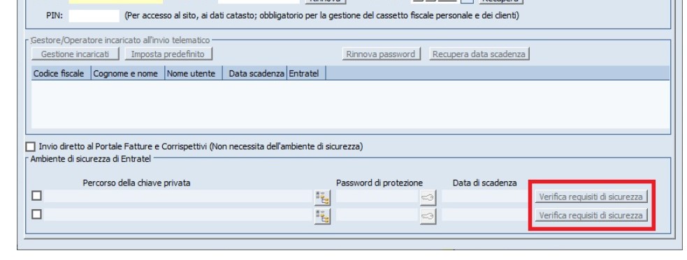Open folder browse icon for second private key path
The height and width of the screenshot is (260, 687).
click(322, 216)
